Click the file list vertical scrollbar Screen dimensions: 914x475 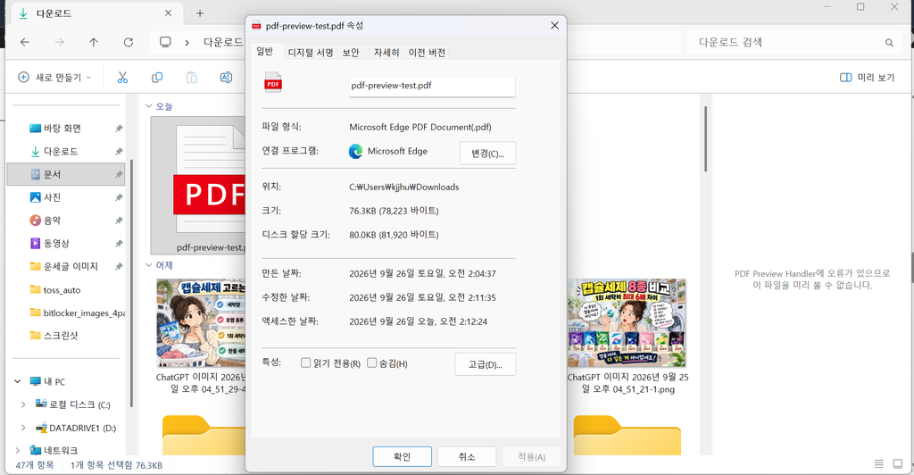[705, 138]
